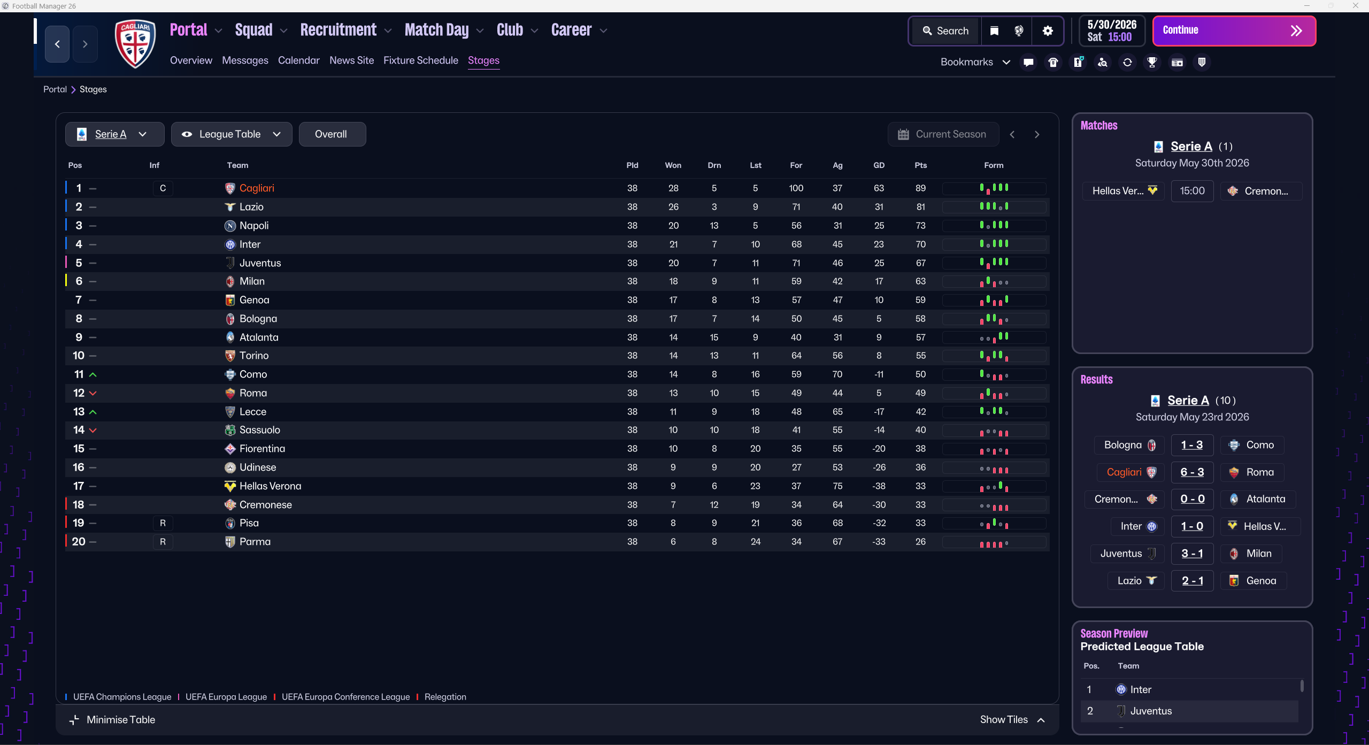Collapse panels with Show Tiles toggle

(x=1012, y=720)
